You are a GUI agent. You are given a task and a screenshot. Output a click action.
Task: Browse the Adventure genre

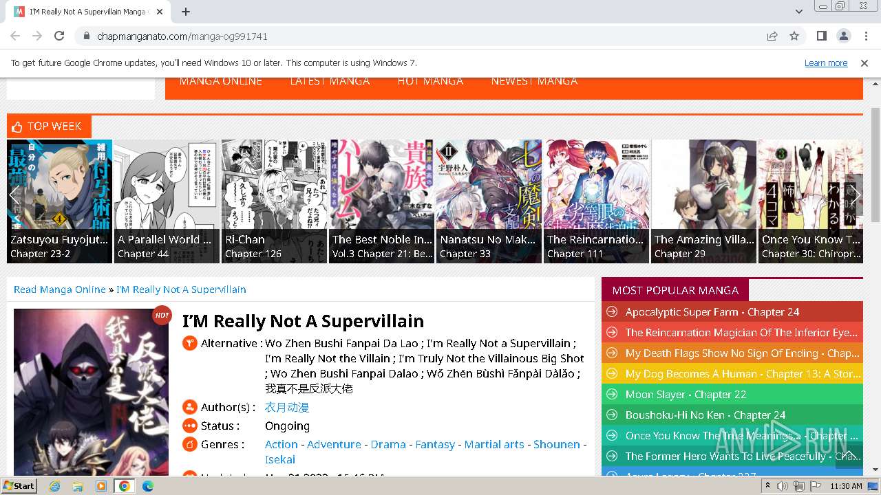[334, 444]
